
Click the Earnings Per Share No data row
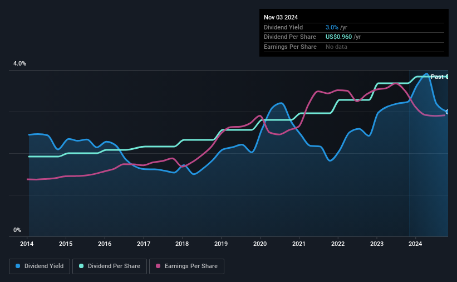354,47
